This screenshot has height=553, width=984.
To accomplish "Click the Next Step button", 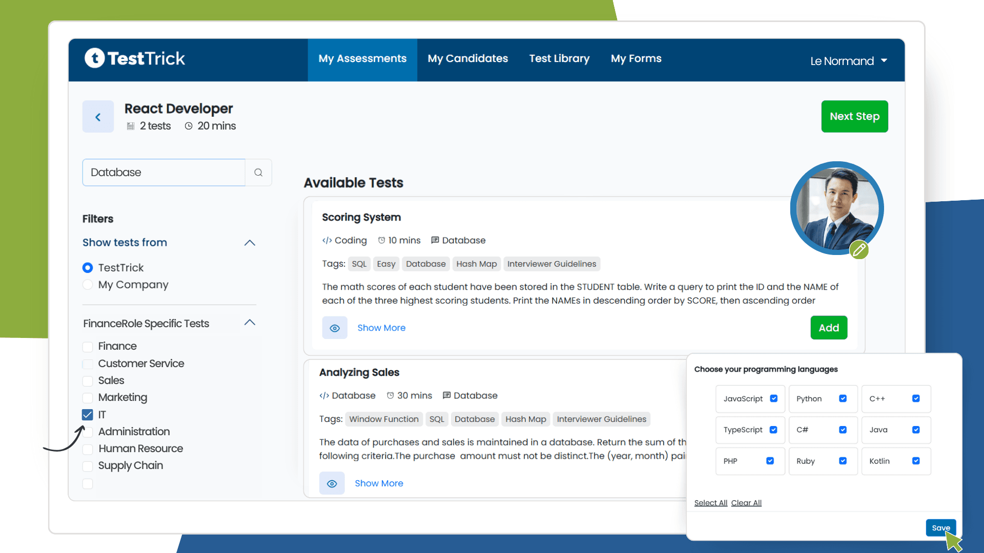I will [x=854, y=116].
